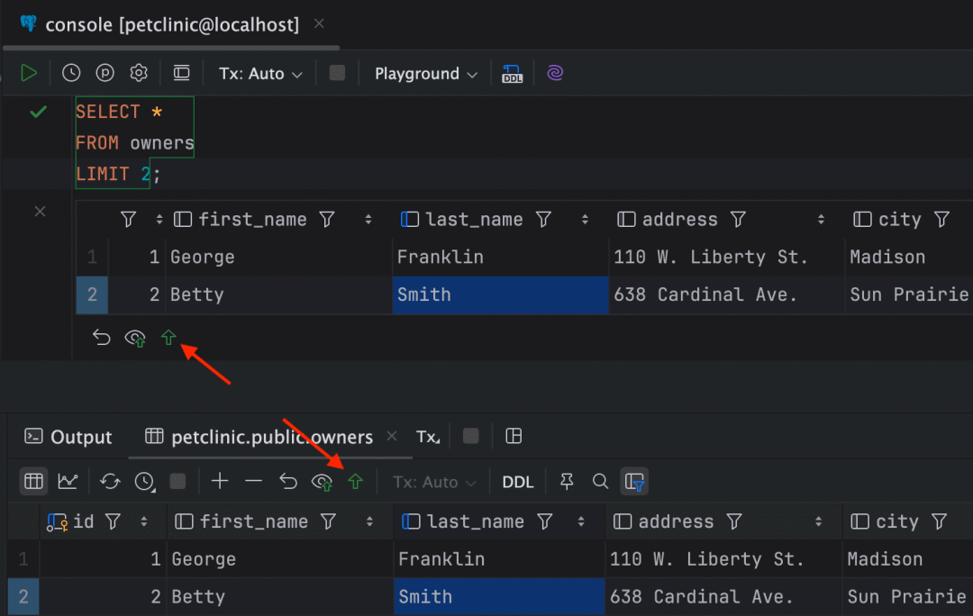This screenshot has height=616, width=973.
Task: Click the circled P icon in console toolbar
Action: [x=105, y=73]
